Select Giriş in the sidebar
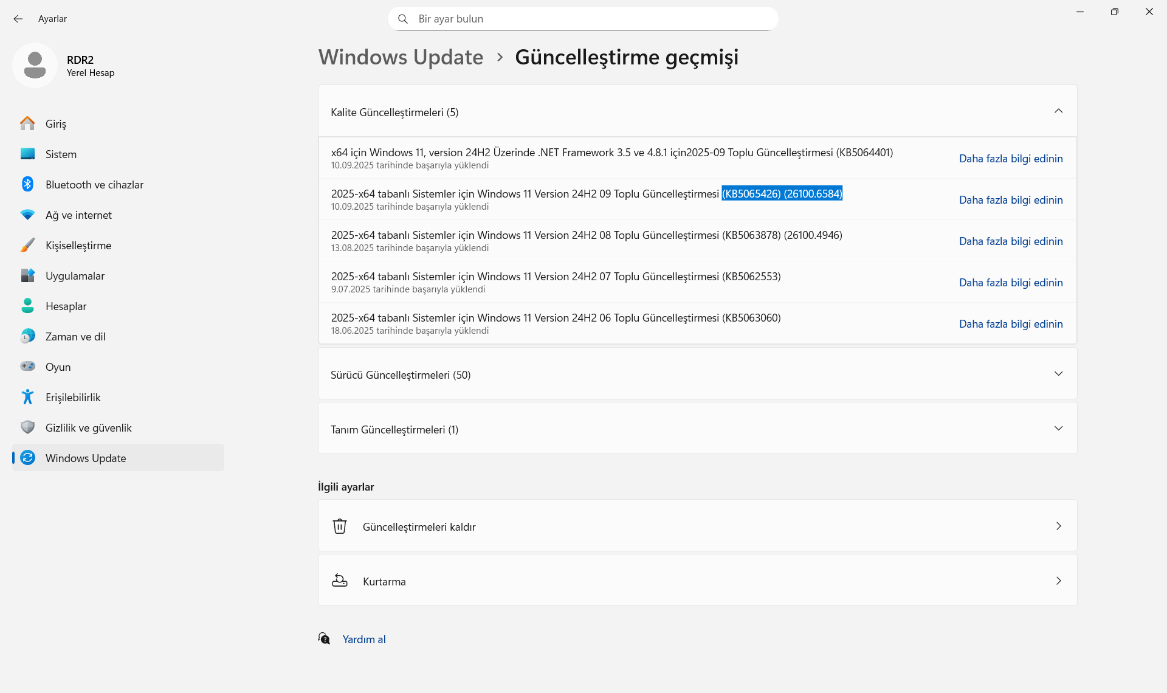This screenshot has height=693, width=1167. pos(118,123)
